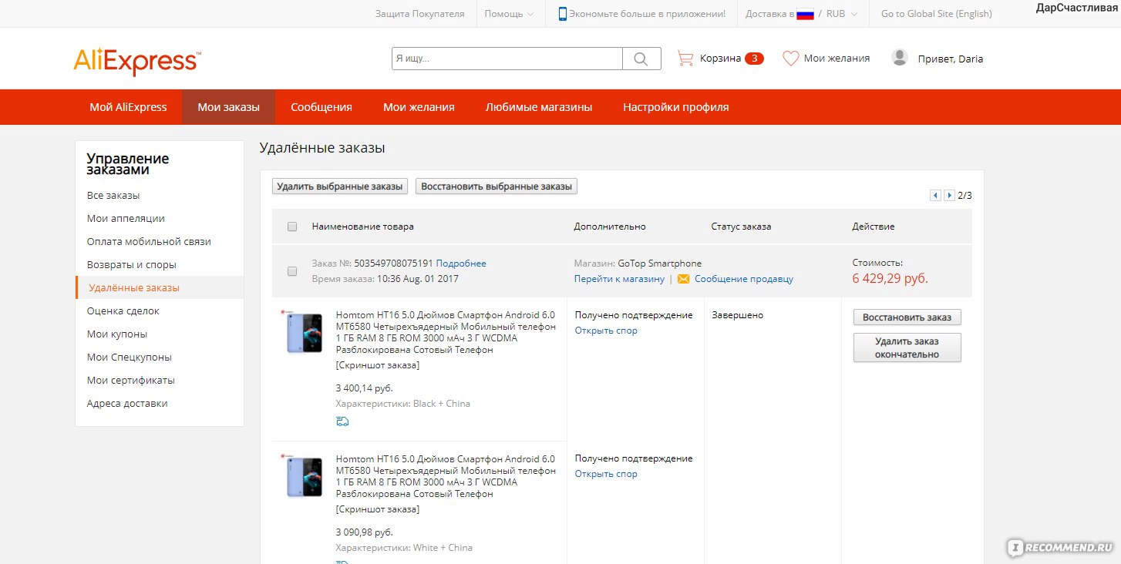Open Black Homtom HT16 product title

click(446, 332)
